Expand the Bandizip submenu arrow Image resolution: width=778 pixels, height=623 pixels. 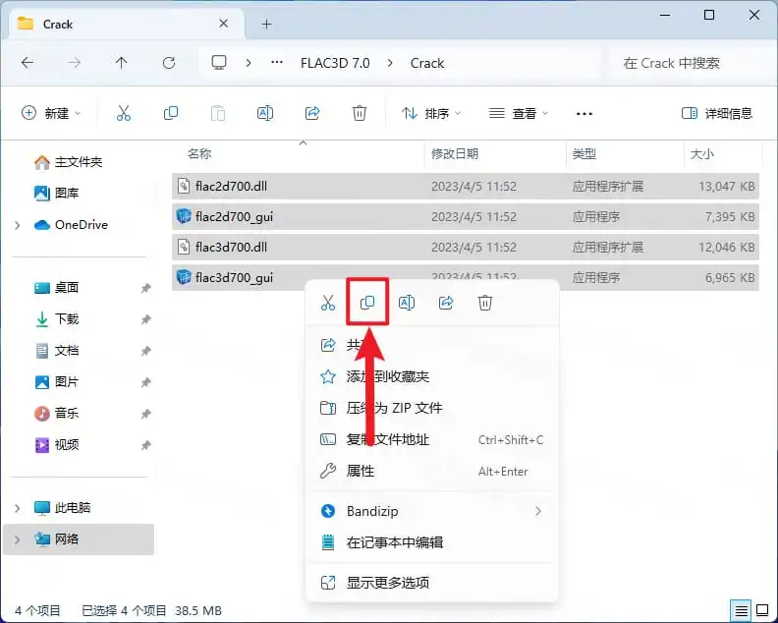tap(538, 511)
